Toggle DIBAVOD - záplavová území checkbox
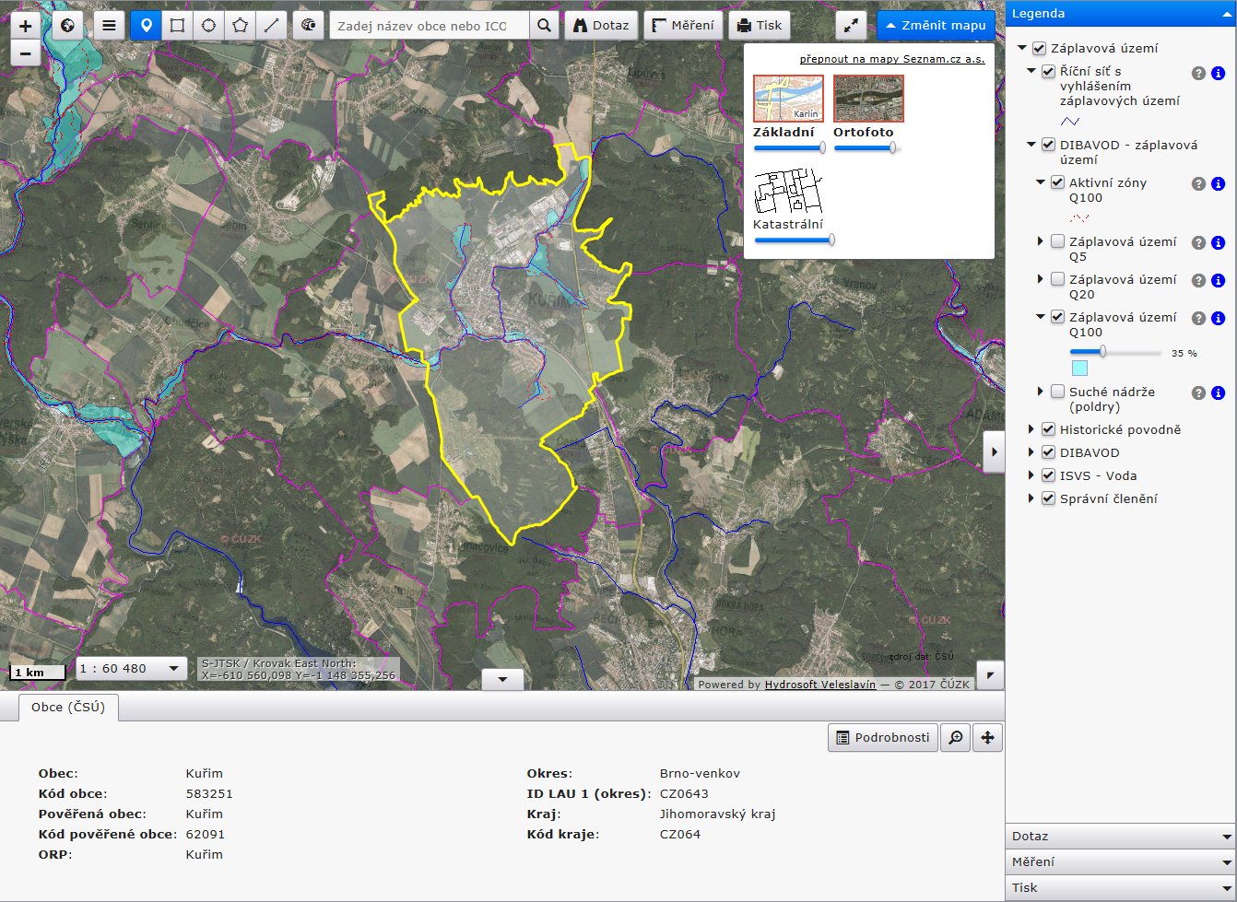 click(1048, 145)
